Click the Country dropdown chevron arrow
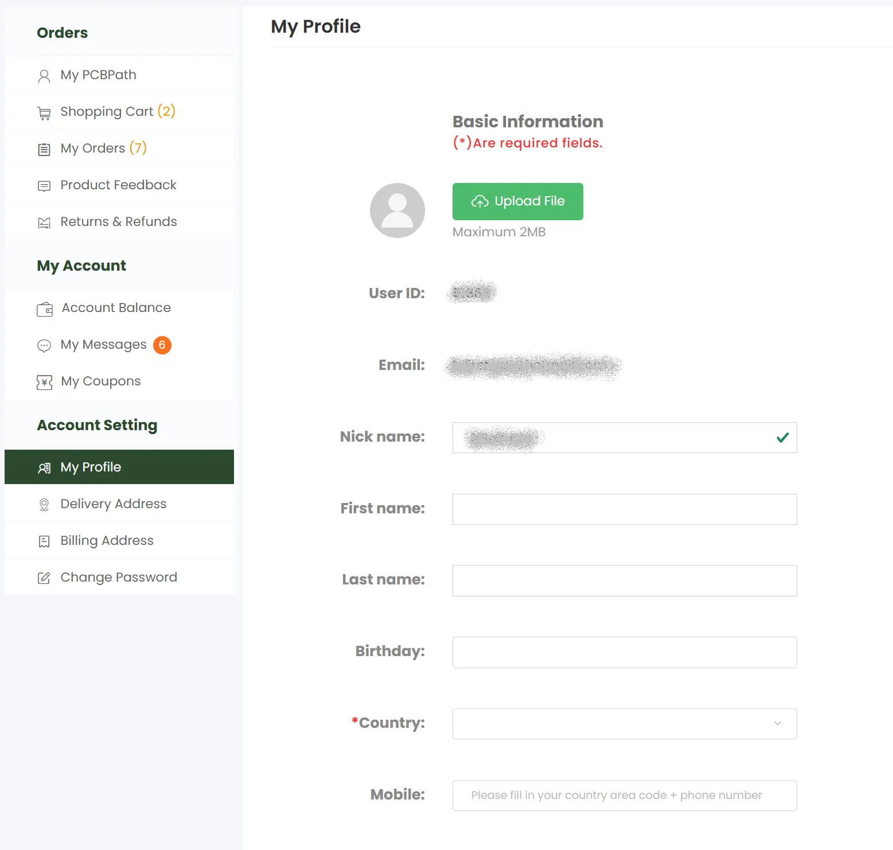This screenshot has width=893, height=850. (x=777, y=723)
